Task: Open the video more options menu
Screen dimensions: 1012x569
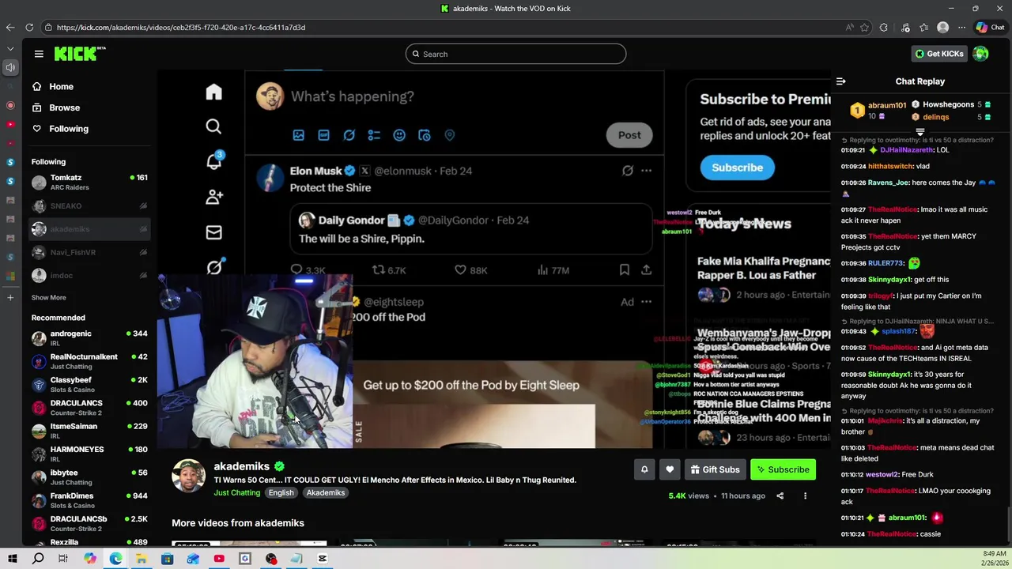Action: click(x=805, y=496)
